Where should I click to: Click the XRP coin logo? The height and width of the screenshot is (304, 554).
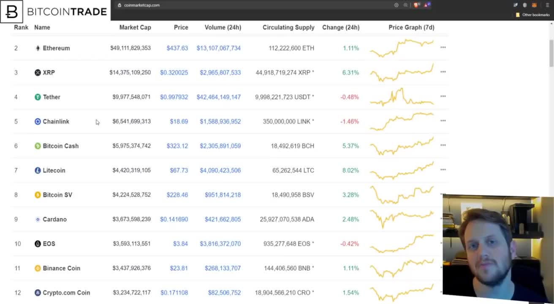tap(38, 73)
